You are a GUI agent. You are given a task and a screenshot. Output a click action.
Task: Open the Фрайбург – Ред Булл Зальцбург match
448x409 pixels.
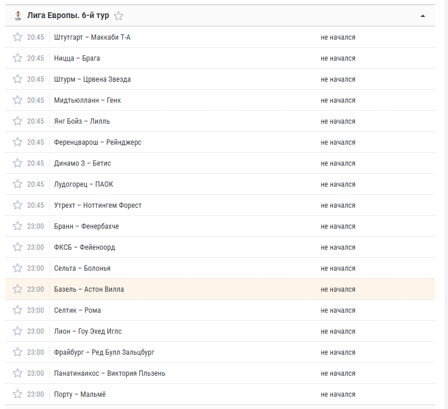click(x=104, y=352)
